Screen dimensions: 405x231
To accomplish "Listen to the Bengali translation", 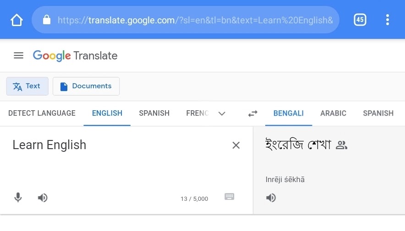I will pos(271,198).
